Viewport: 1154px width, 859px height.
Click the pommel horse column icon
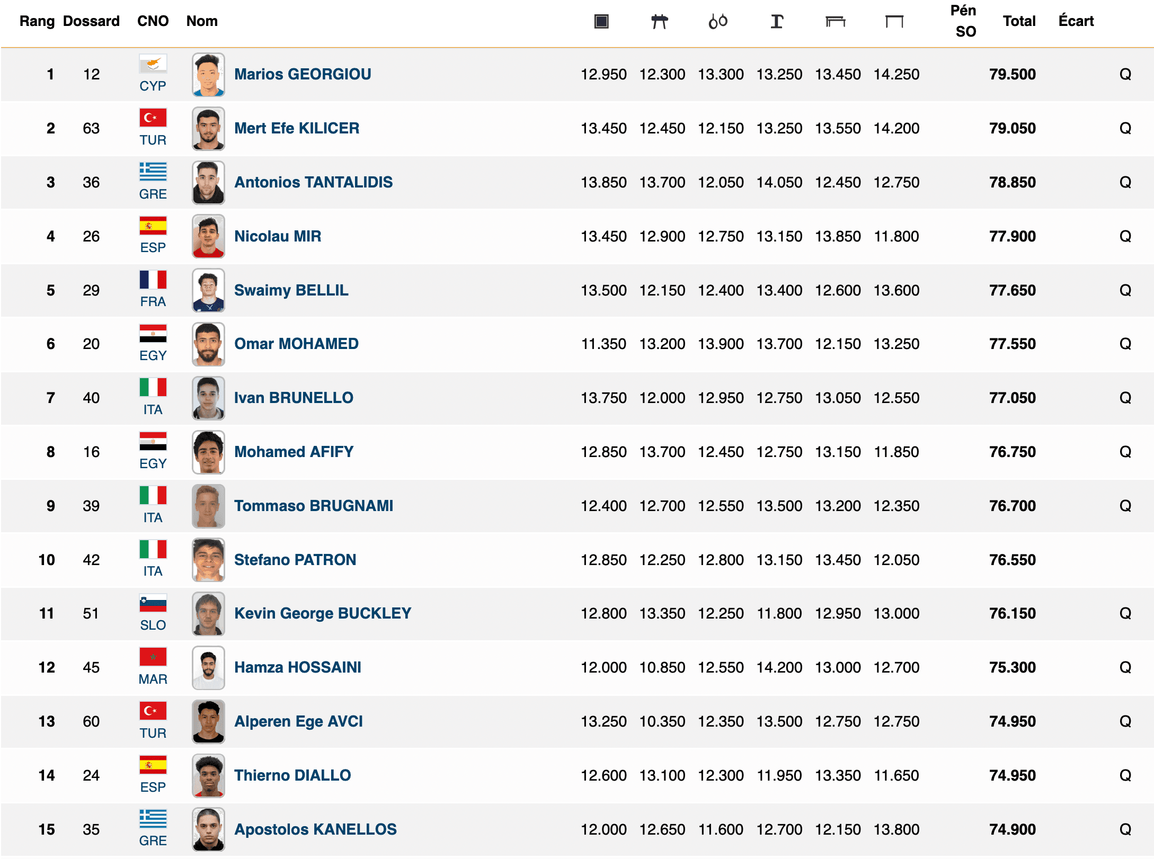660,22
